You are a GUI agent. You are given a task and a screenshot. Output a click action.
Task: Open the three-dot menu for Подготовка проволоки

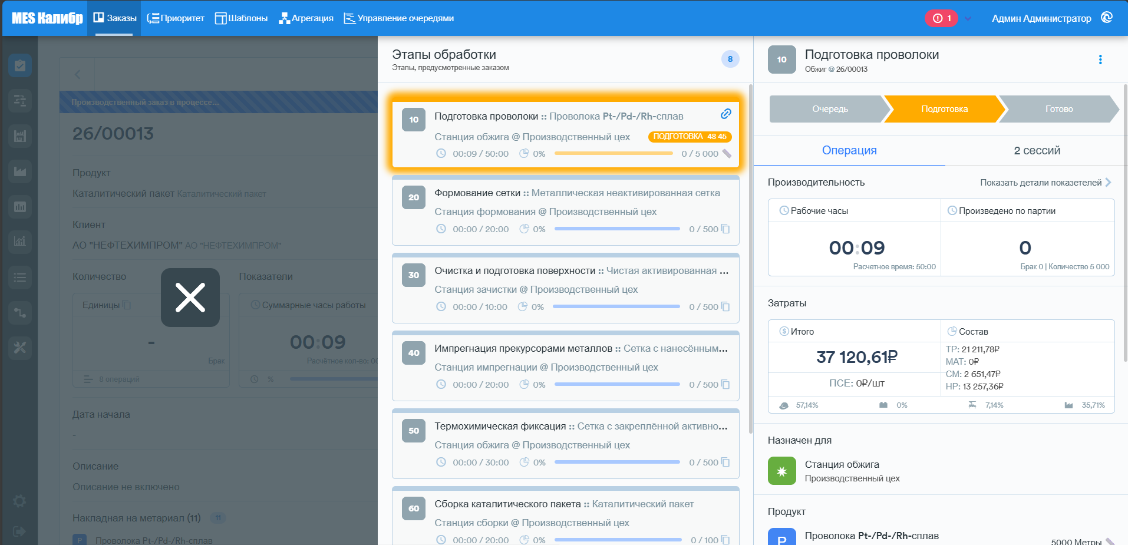pos(1100,60)
